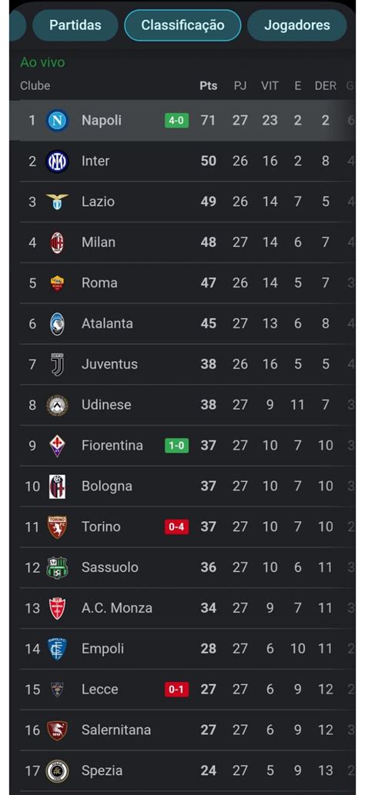Tap the Inter club logo
This screenshot has width=365, height=795.
[57, 161]
